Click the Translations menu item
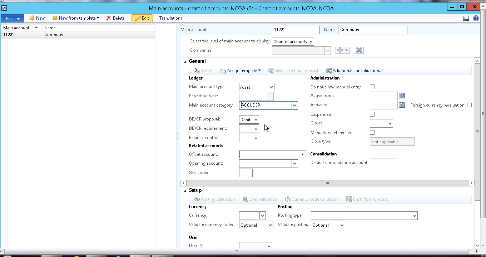 (170, 18)
